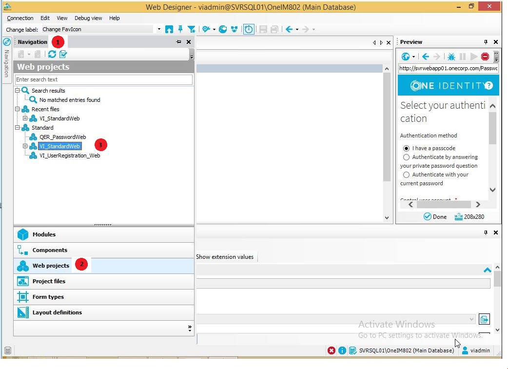Select VI_UserRegistration_Web web project
Viewport: 508px width, 369px height.
tap(70, 155)
